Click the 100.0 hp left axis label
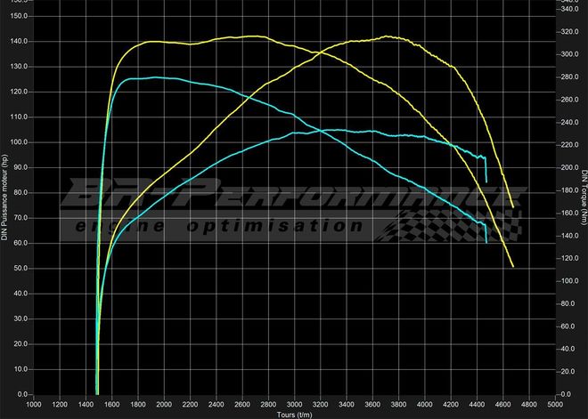 (x=19, y=142)
